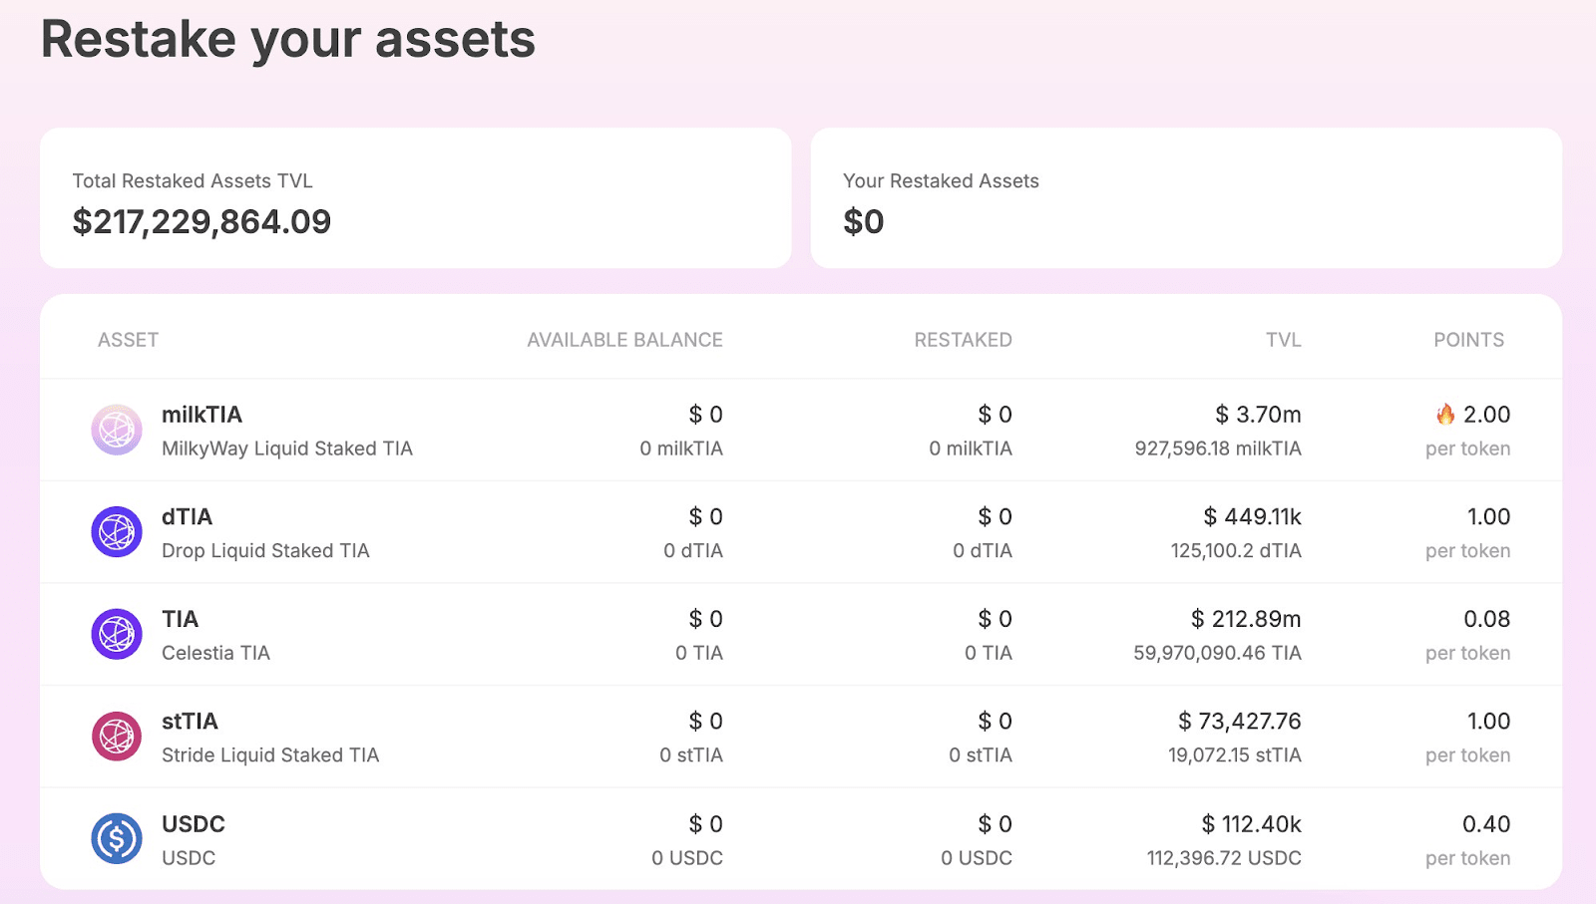The image size is (1596, 904).
Task: Click the Stride Liquid Staked TIA description
Action: pyautogui.click(x=270, y=755)
